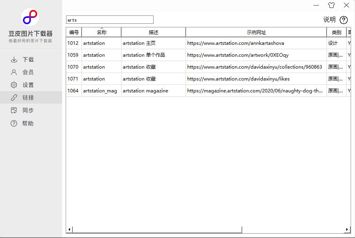Select row number 1064
Image resolution: width=355 pixels, height=238 pixels.
pos(73,91)
